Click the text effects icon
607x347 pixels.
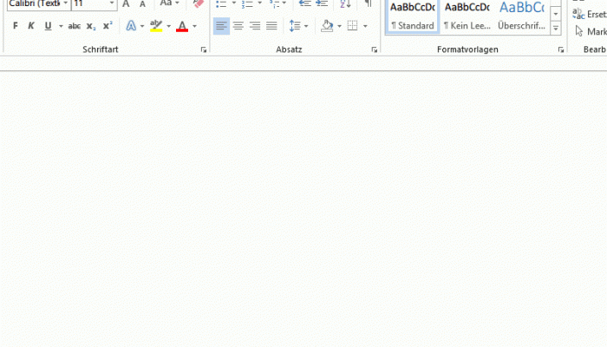(131, 26)
